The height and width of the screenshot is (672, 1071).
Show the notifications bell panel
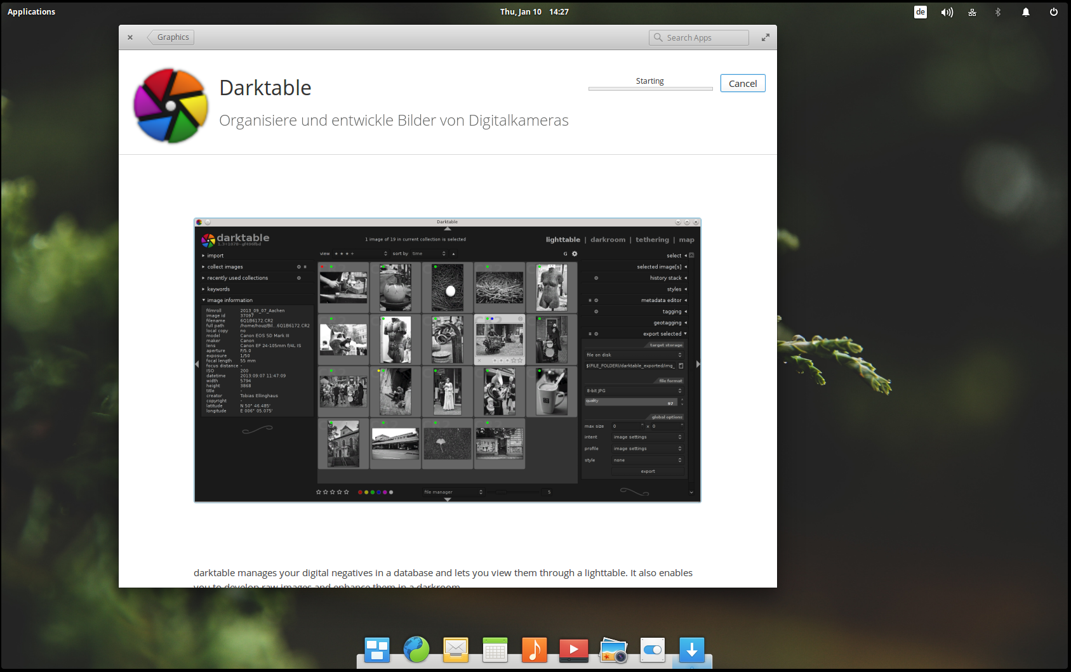click(x=1025, y=12)
